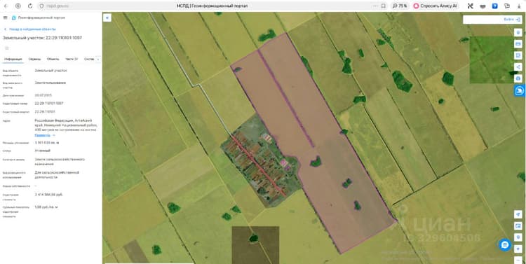The height and width of the screenshot is (264, 526).
Task: Open the site shield icon in address bar
Action: pyautogui.click(x=41, y=6)
